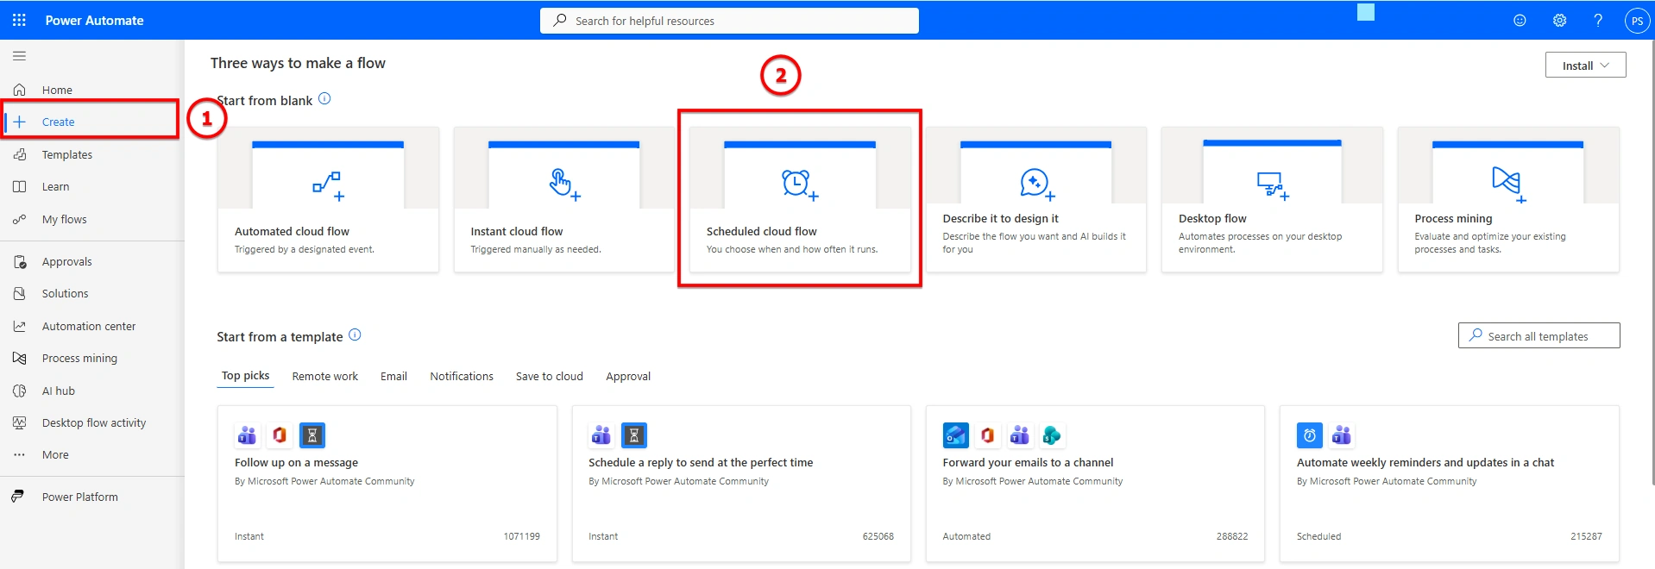Click the Instant cloud flow hand icon
The height and width of the screenshot is (569, 1655).
point(564,184)
